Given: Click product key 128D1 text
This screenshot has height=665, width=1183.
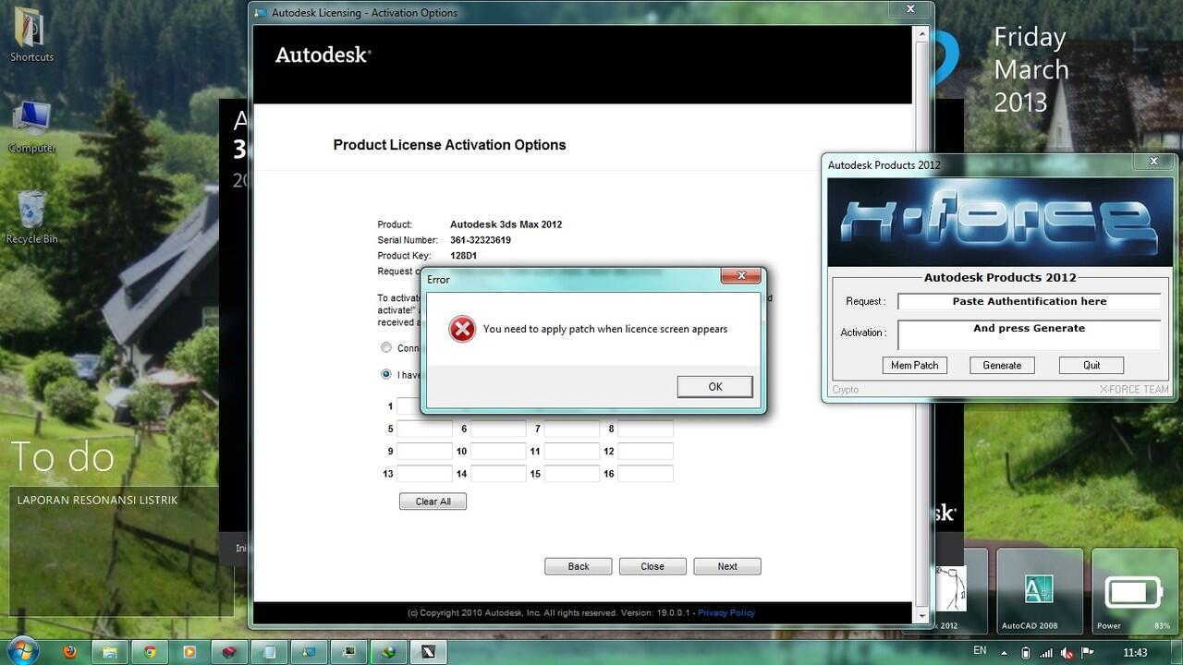Looking at the screenshot, I should pos(464,256).
